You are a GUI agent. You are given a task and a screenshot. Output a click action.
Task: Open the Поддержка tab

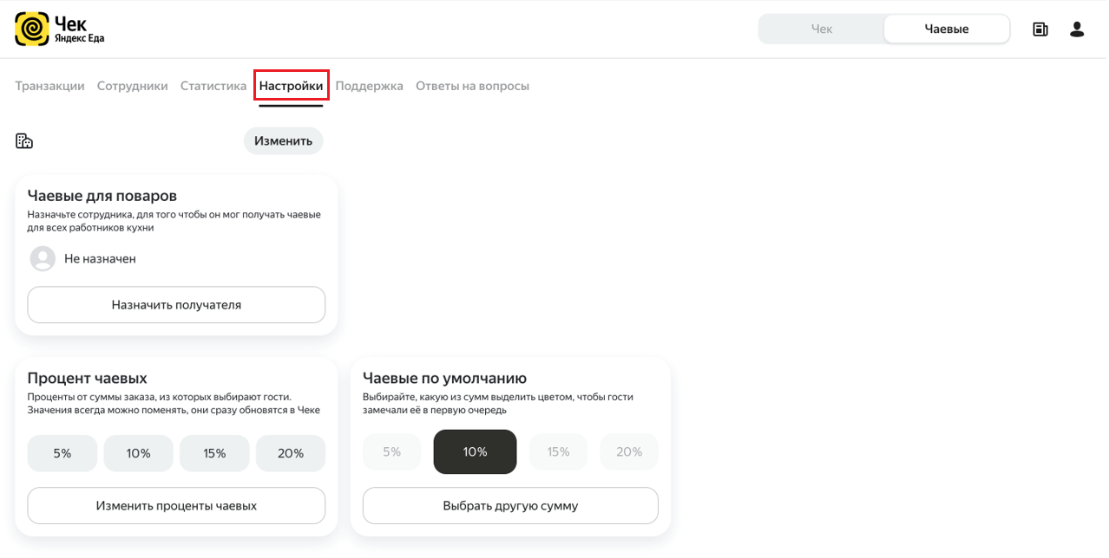click(x=370, y=86)
